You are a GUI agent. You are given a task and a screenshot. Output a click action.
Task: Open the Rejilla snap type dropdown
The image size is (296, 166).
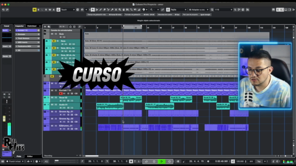coord(179,10)
